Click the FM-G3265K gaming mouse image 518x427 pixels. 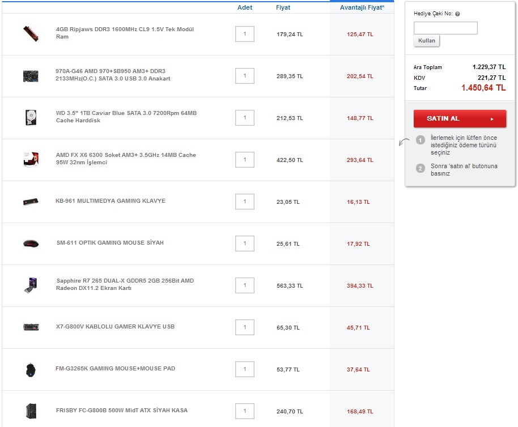[x=31, y=369]
